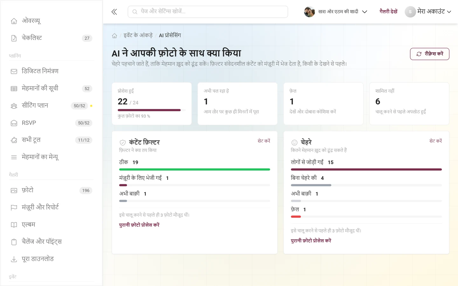
Task: Click the मंज़ूरी और रिपोर्ट flag icon
Action: (14, 208)
